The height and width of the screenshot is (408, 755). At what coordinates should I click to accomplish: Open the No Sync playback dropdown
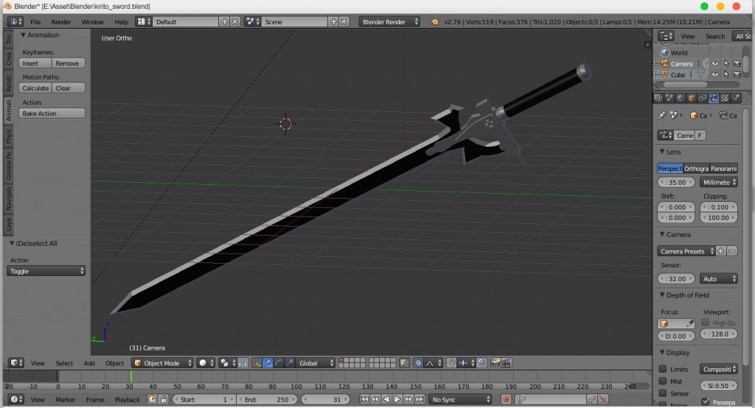tap(460, 399)
